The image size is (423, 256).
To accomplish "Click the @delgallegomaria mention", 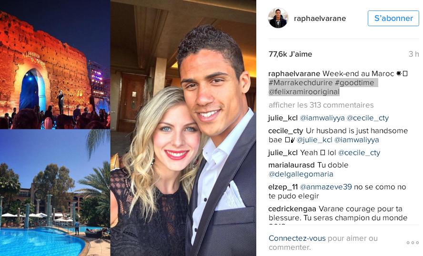I will (301, 174).
